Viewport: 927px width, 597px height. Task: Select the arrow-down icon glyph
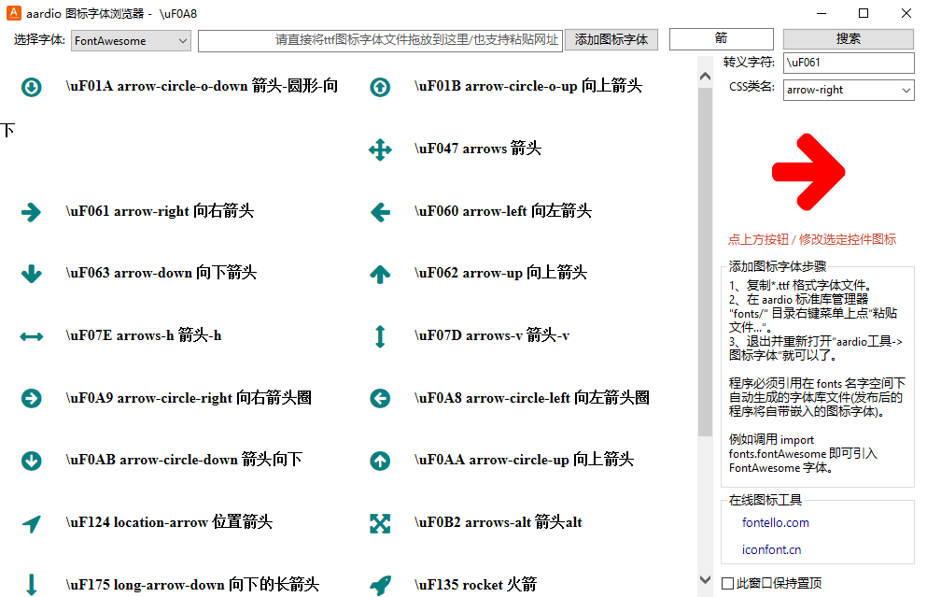[32, 274]
